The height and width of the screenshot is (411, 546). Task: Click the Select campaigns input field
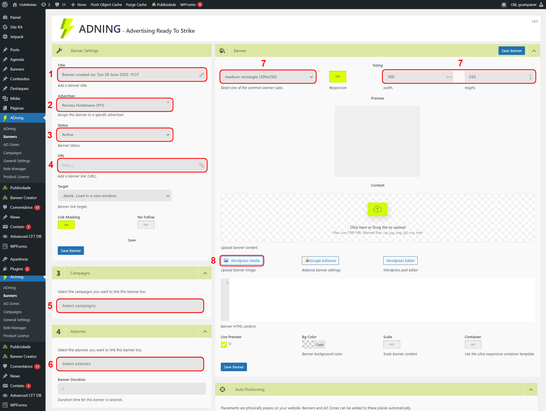click(130, 306)
